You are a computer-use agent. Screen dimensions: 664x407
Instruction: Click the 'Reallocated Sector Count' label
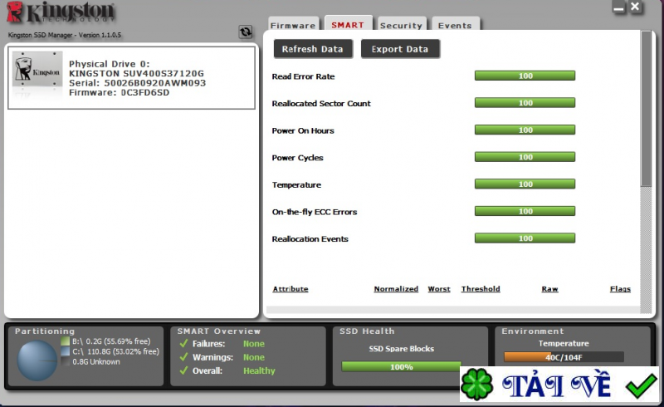(321, 104)
